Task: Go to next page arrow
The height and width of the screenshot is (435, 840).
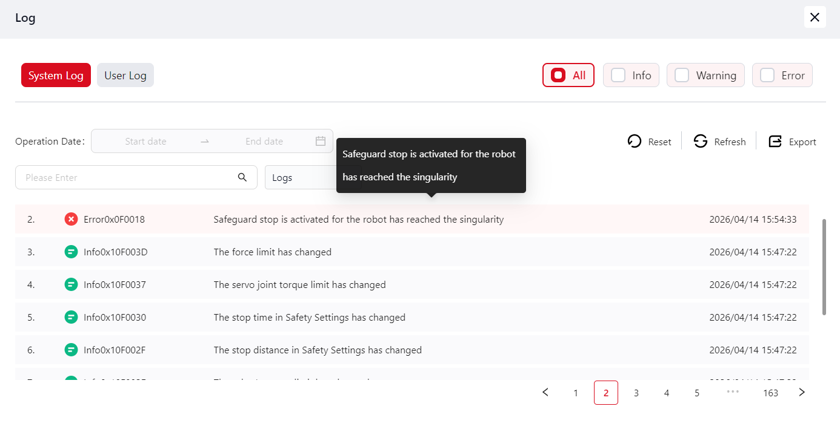Action: click(x=802, y=392)
